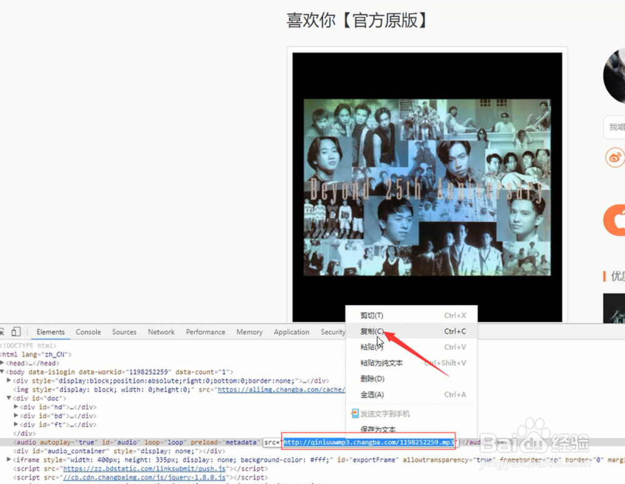Screen dimensions: 625x484
Task: Select the DOCTYPE html line
Action: coord(28,345)
